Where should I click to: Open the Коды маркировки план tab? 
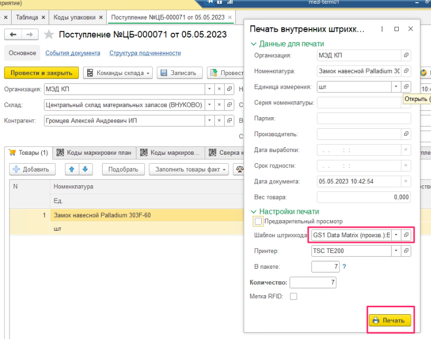point(94,153)
